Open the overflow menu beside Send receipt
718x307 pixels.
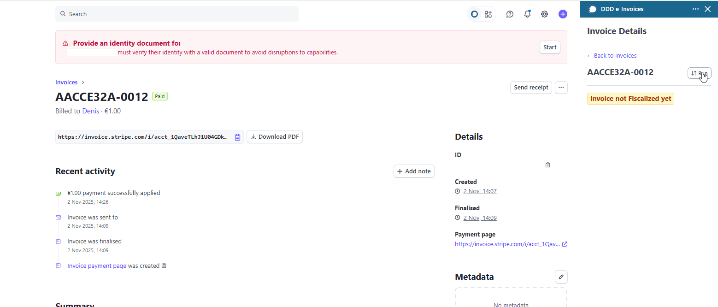click(561, 87)
